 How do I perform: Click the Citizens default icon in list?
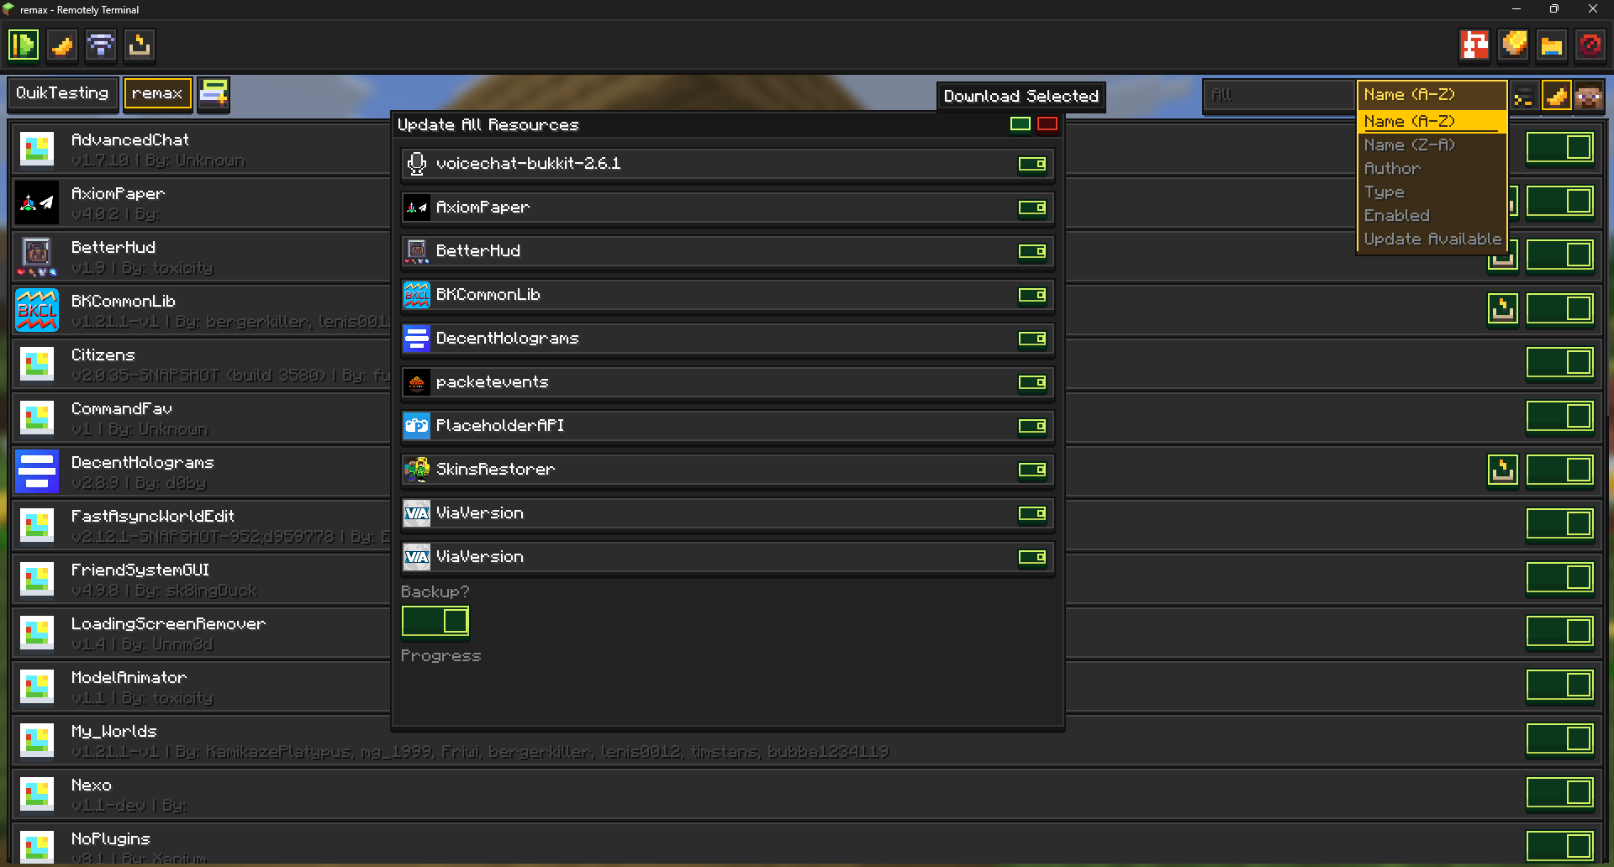(x=37, y=364)
